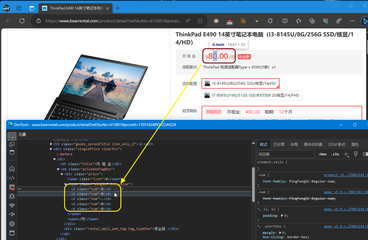Click the new tab plus button

118,8
